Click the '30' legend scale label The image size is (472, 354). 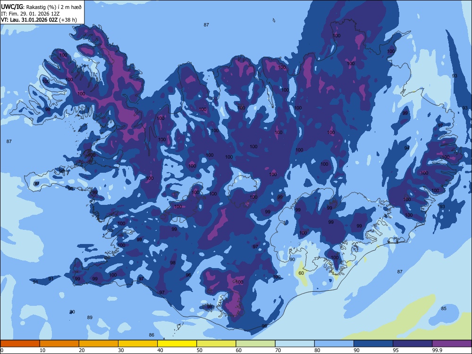(x=121, y=350)
